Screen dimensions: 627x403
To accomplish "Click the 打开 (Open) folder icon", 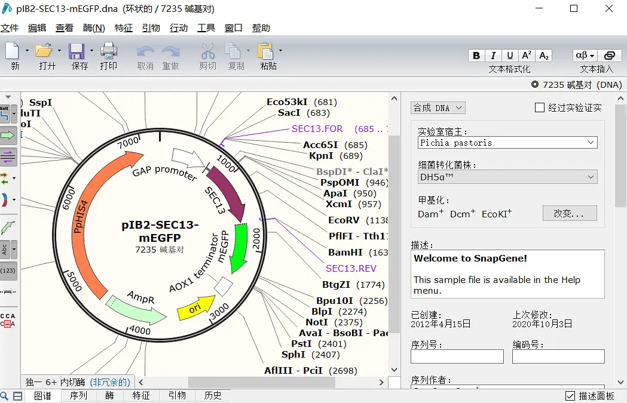I will [x=44, y=51].
